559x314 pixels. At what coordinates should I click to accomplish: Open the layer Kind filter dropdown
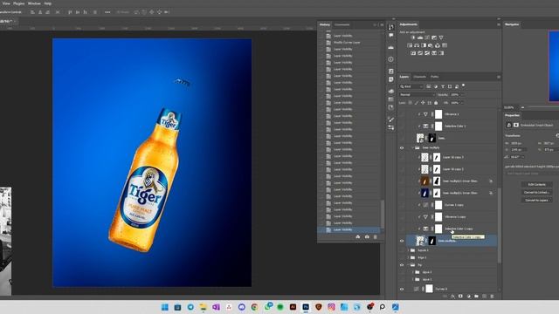[x=411, y=86]
